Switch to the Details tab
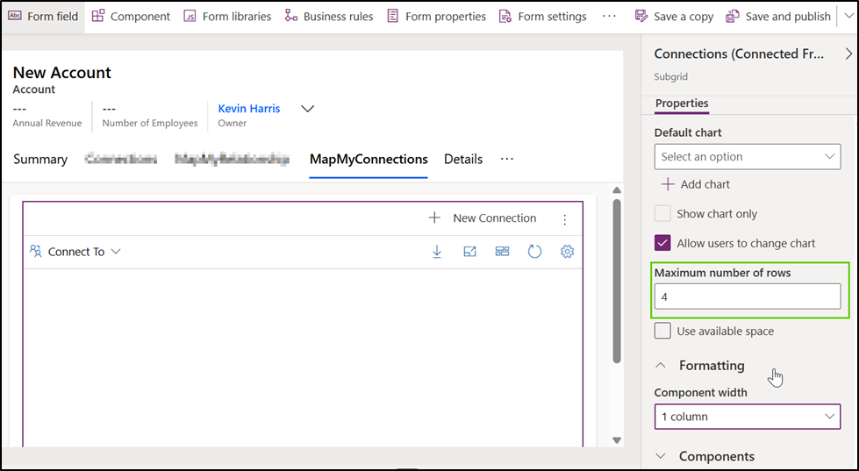859x471 pixels. 463,160
